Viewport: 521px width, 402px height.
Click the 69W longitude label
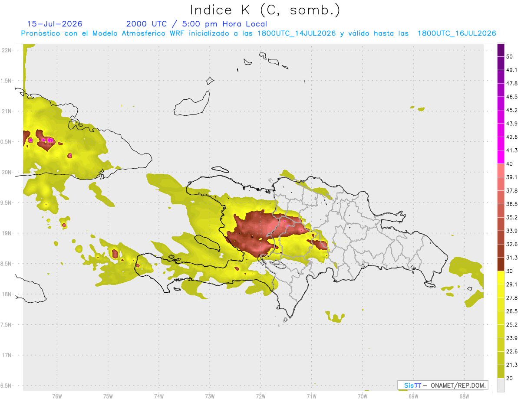tap(413, 396)
